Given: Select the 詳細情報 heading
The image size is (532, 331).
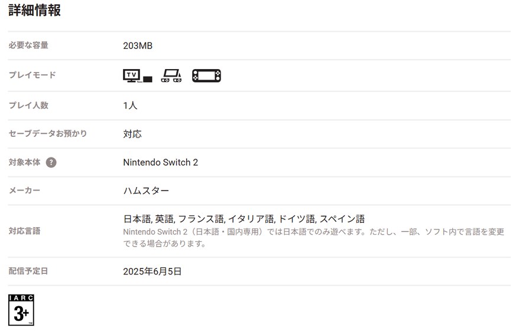Looking at the screenshot, I should [x=34, y=10].
